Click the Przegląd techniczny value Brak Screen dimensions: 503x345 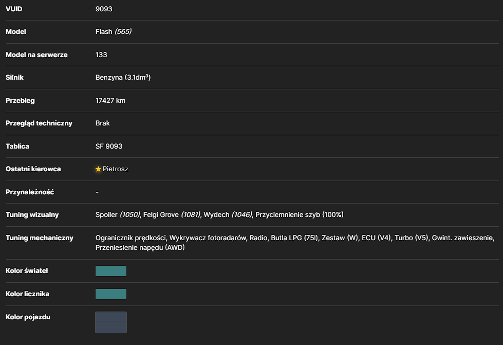[x=103, y=123]
